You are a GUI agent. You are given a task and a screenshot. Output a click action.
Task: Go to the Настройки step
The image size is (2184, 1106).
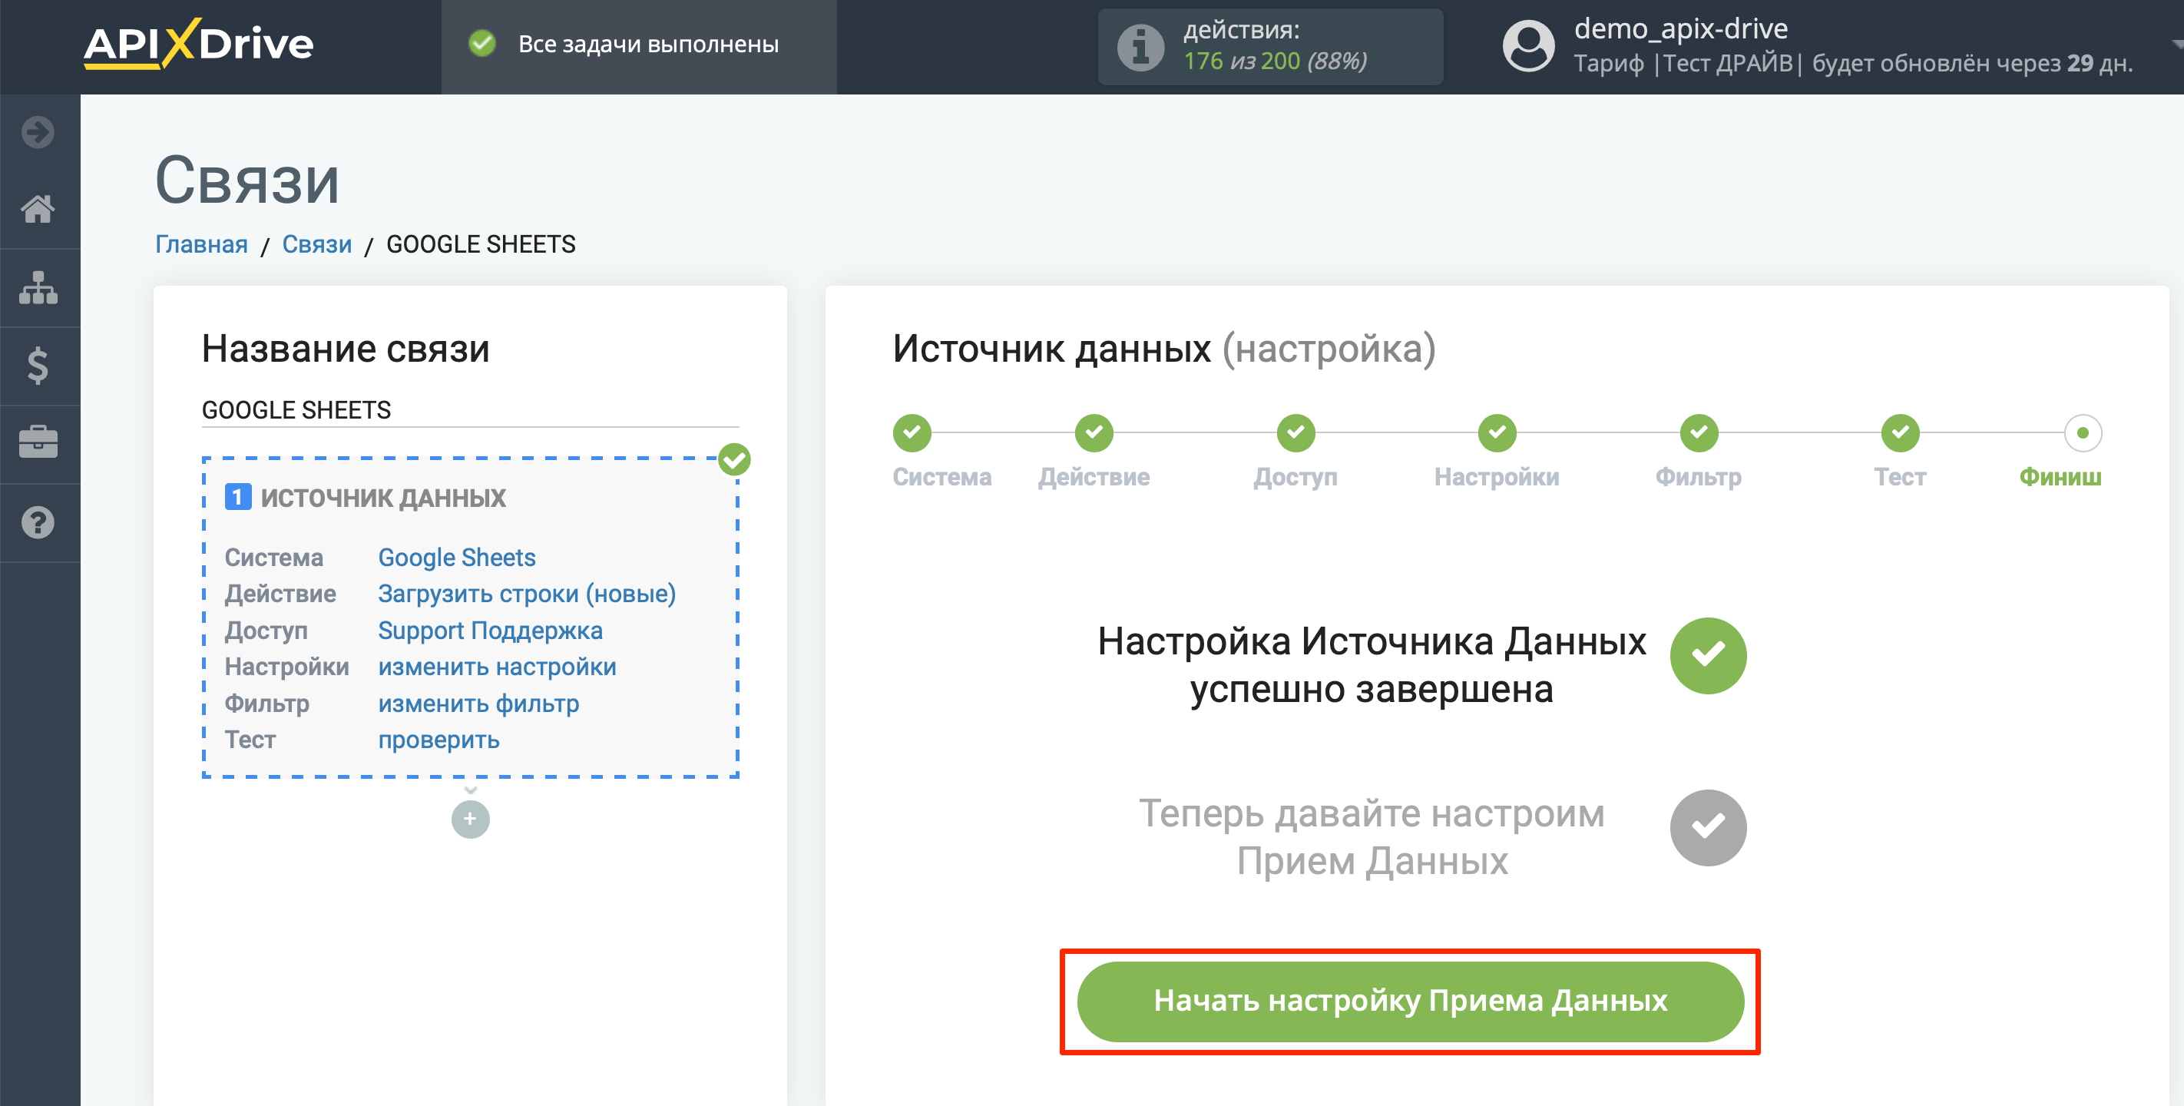1497,433
